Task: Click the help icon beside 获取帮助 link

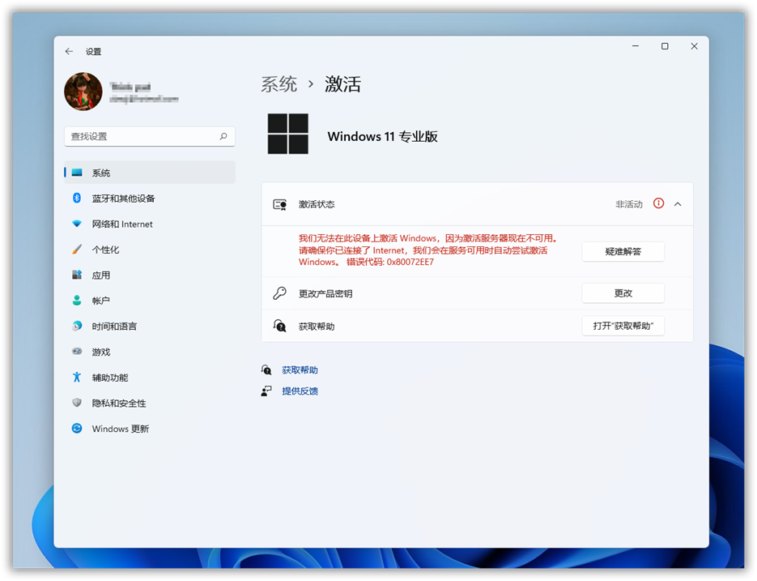Action: pyautogui.click(x=266, y=370)
